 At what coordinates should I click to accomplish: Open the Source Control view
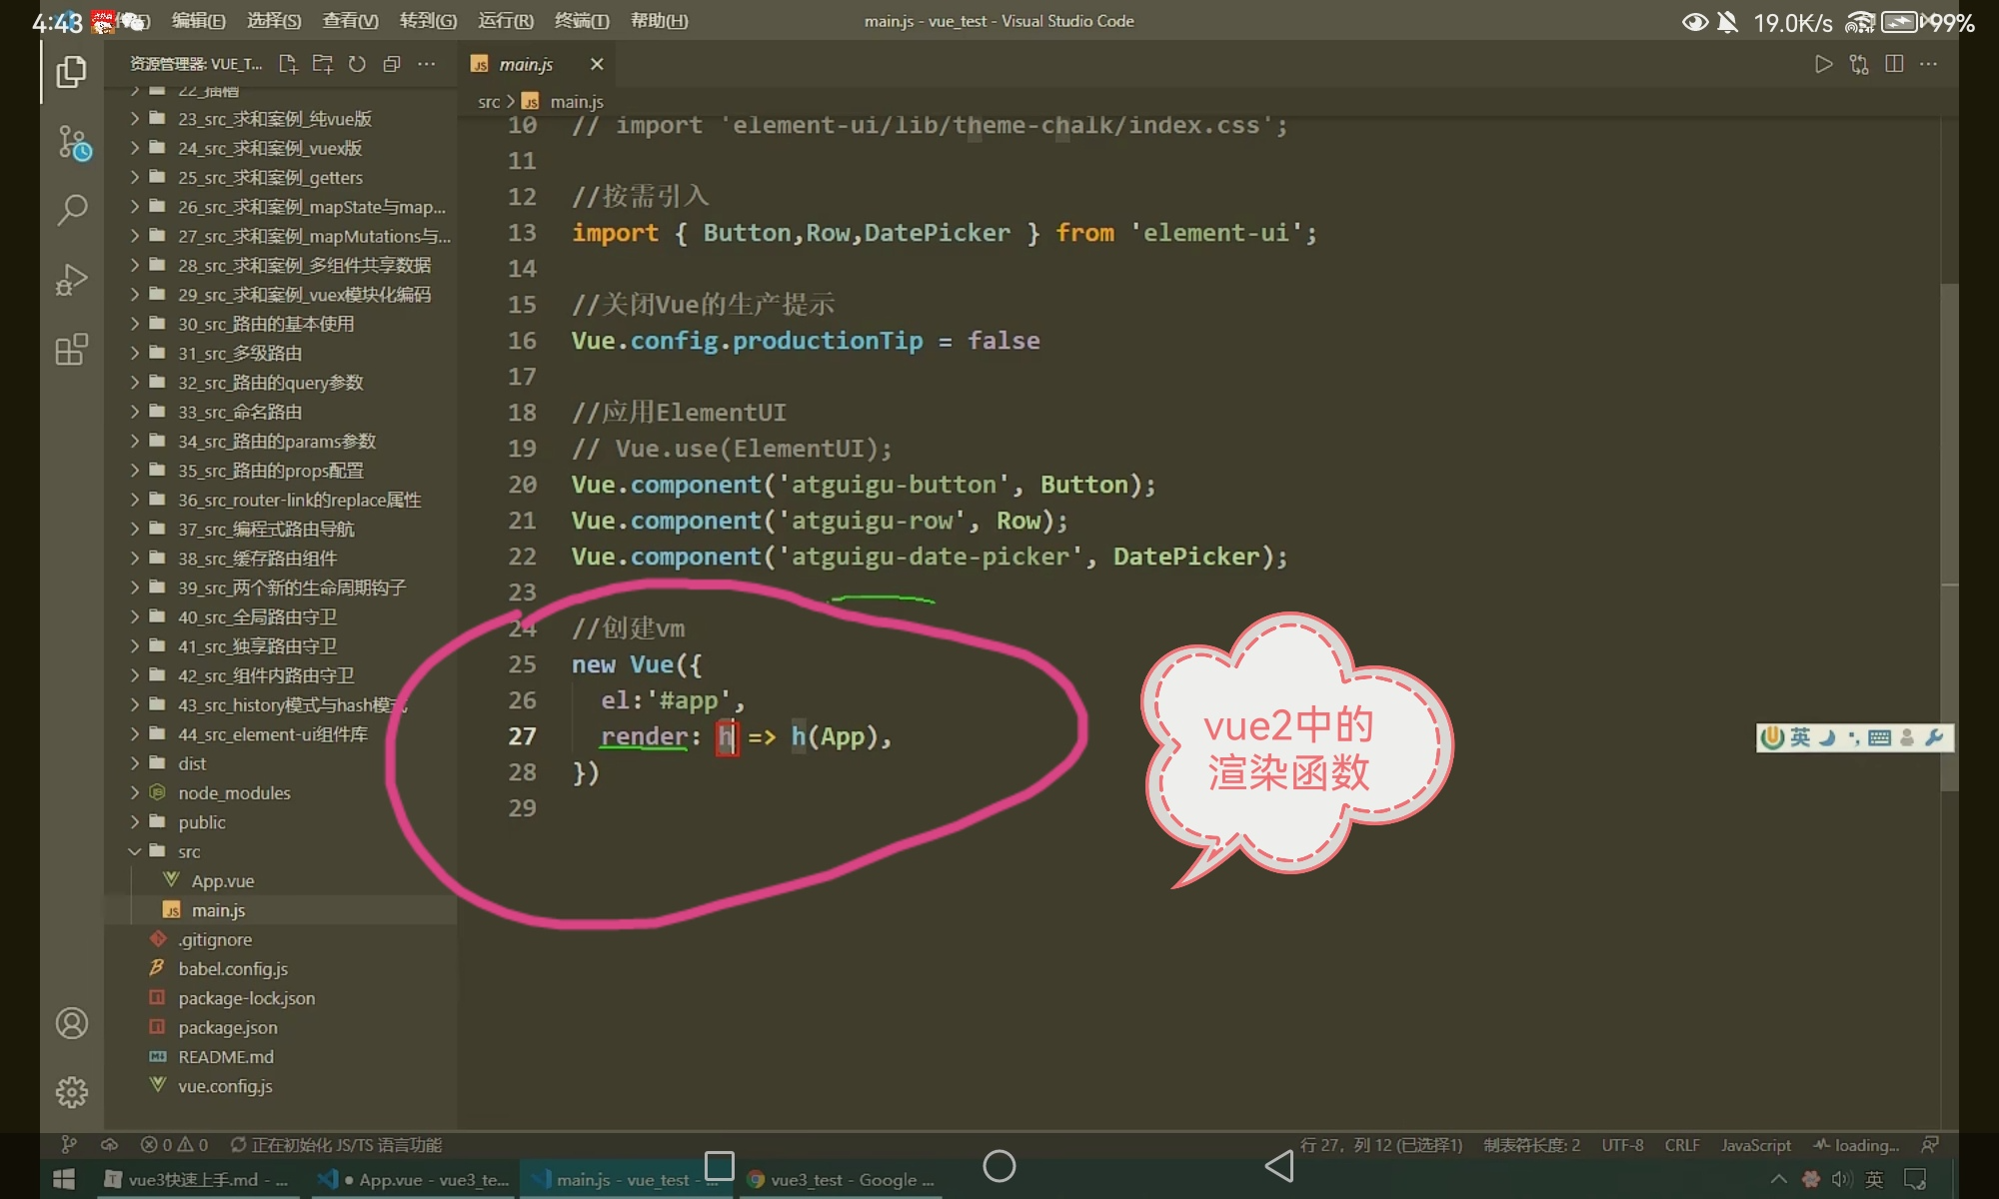point(72,143)
